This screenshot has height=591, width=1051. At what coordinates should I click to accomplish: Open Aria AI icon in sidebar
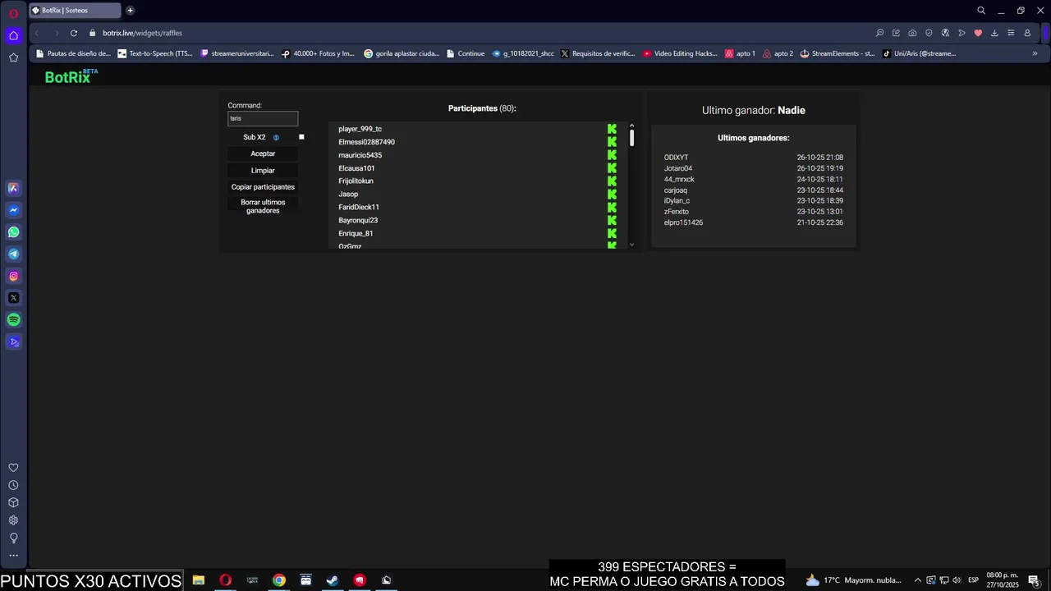(x=13, y=188)
